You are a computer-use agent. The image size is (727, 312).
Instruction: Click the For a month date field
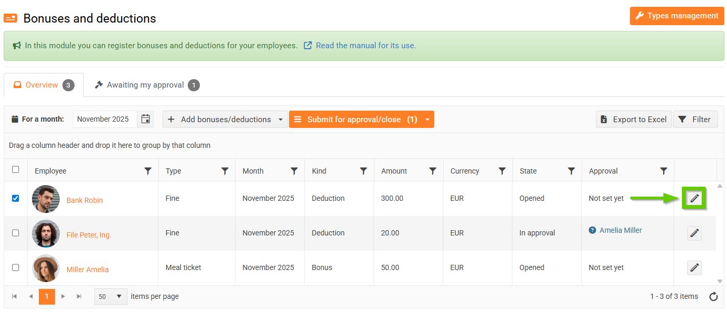click(105, 119)
